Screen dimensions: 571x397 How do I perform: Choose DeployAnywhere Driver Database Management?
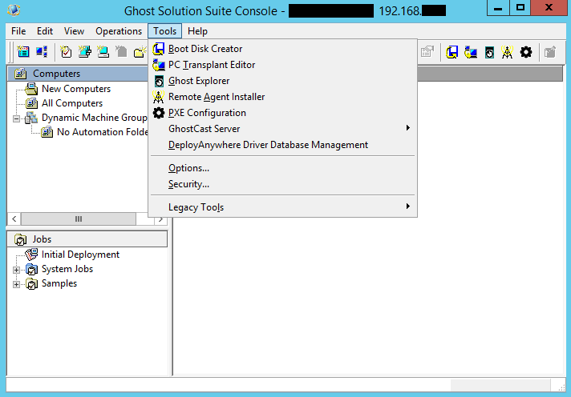click(x=283, y=145)
